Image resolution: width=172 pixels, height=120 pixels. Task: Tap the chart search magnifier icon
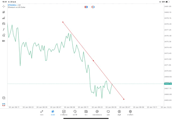(x=4, y=98)
